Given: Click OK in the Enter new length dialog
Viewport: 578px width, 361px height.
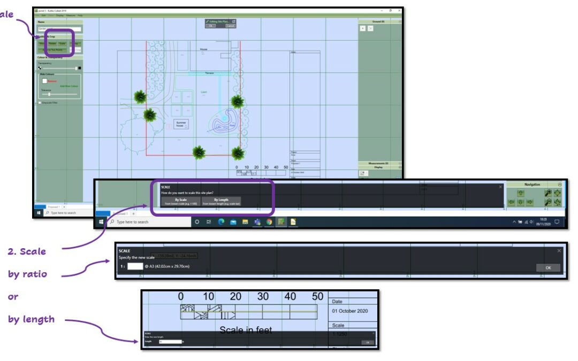Looking at the screenshot, I should pos(368,343).
